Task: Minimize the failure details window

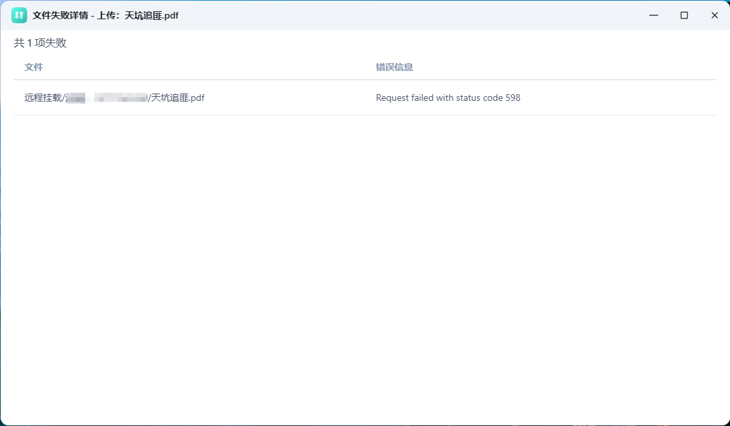Action: 653,15
